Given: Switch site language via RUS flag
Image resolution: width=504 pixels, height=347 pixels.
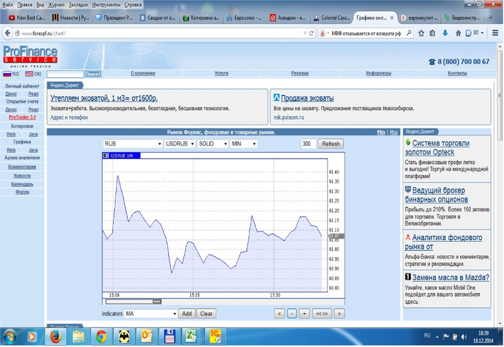Looking at the screenshot, I should tap(11, 74).
